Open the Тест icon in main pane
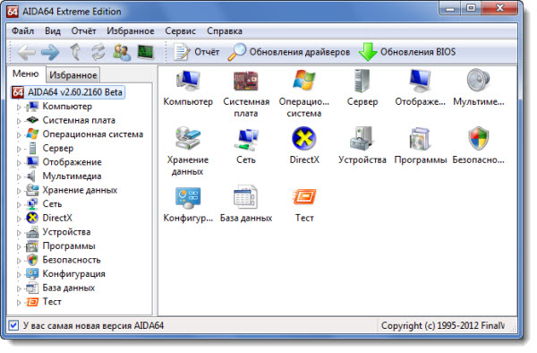 coord(304,196)
